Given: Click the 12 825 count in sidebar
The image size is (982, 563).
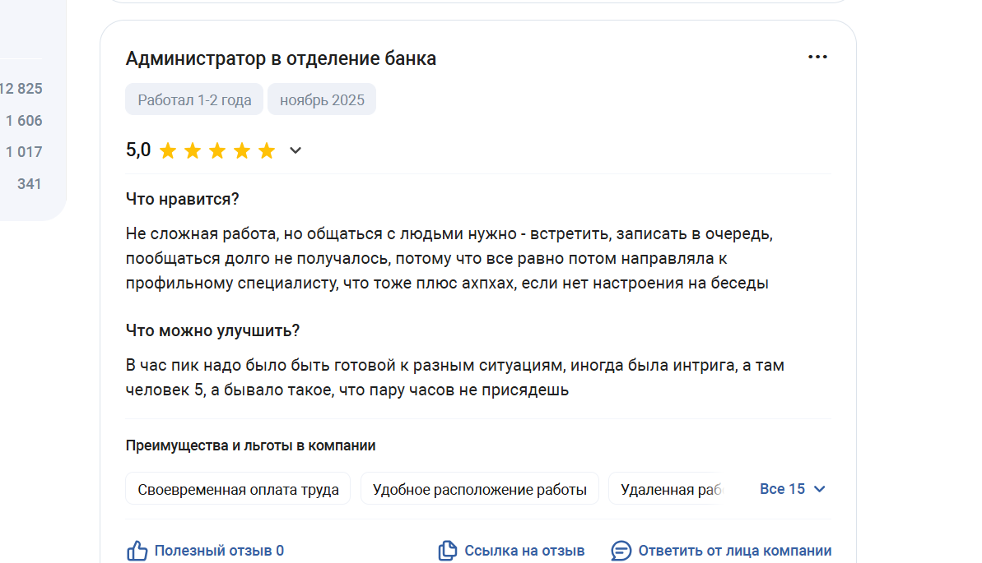Looking at the screenshot, I should (x=22, y=89).
